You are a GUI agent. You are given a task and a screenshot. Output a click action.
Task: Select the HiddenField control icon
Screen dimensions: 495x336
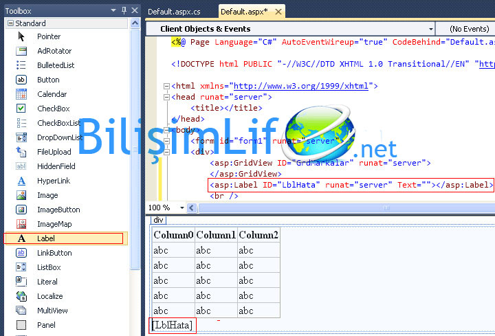coord(21,166)
